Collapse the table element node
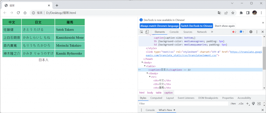The height and width of the screenshot is (113, 266). tap(145, 66)
